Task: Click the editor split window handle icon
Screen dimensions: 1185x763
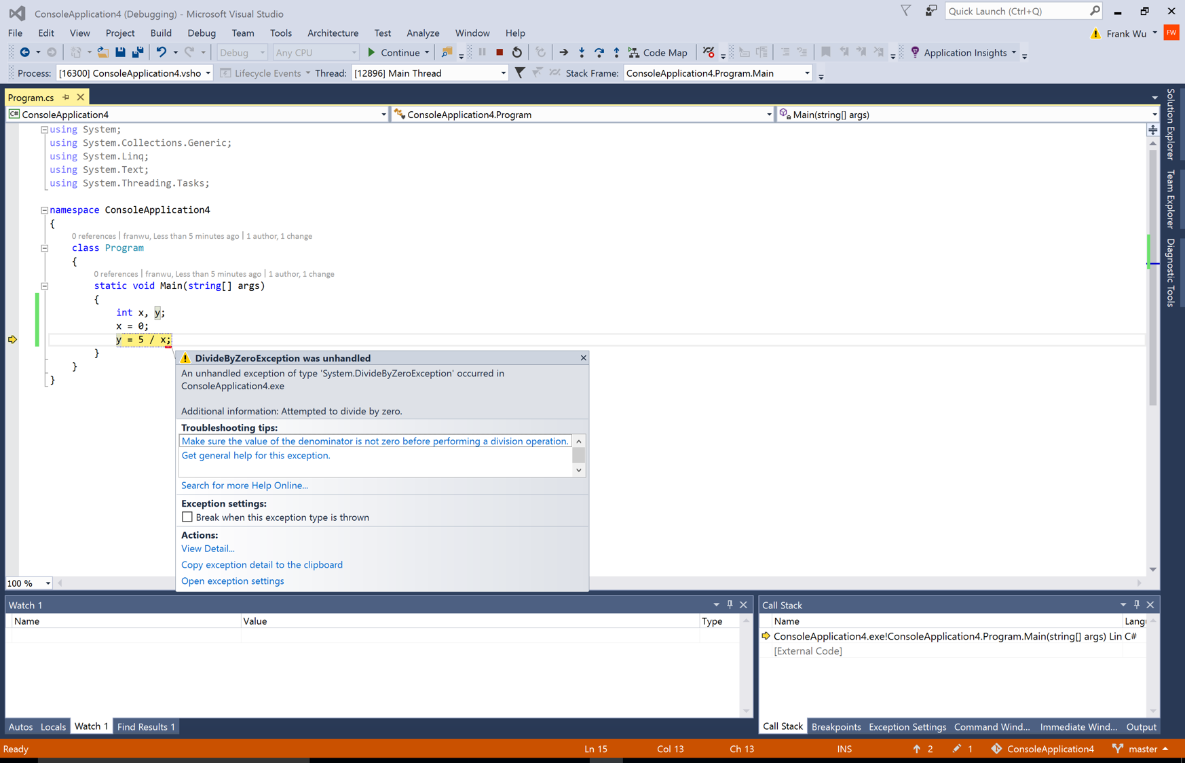Action: pyautogui.click(x=1152, y=130)
